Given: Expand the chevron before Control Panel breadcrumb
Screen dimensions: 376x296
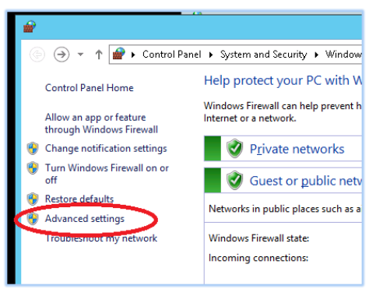Looking at the screenshot, I should [133, 55].
